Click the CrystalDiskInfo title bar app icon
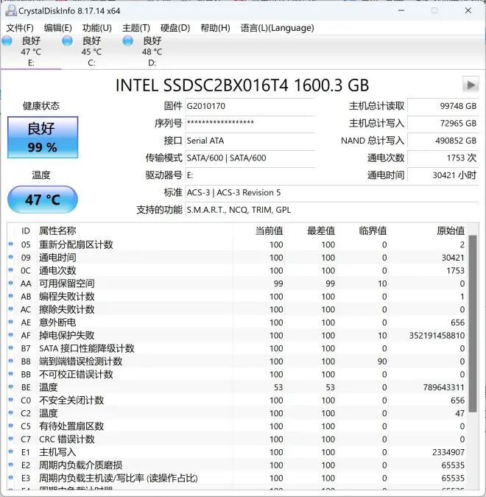486x497 pixels. point(11,10)
